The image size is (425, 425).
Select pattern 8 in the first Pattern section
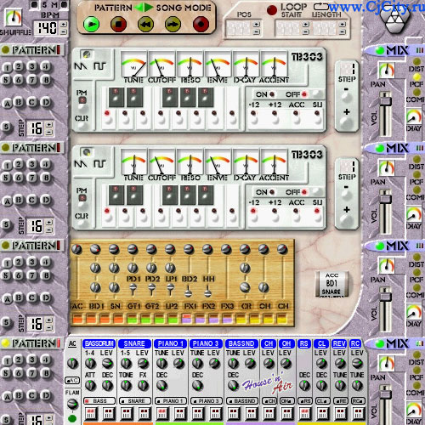[46, 80]
